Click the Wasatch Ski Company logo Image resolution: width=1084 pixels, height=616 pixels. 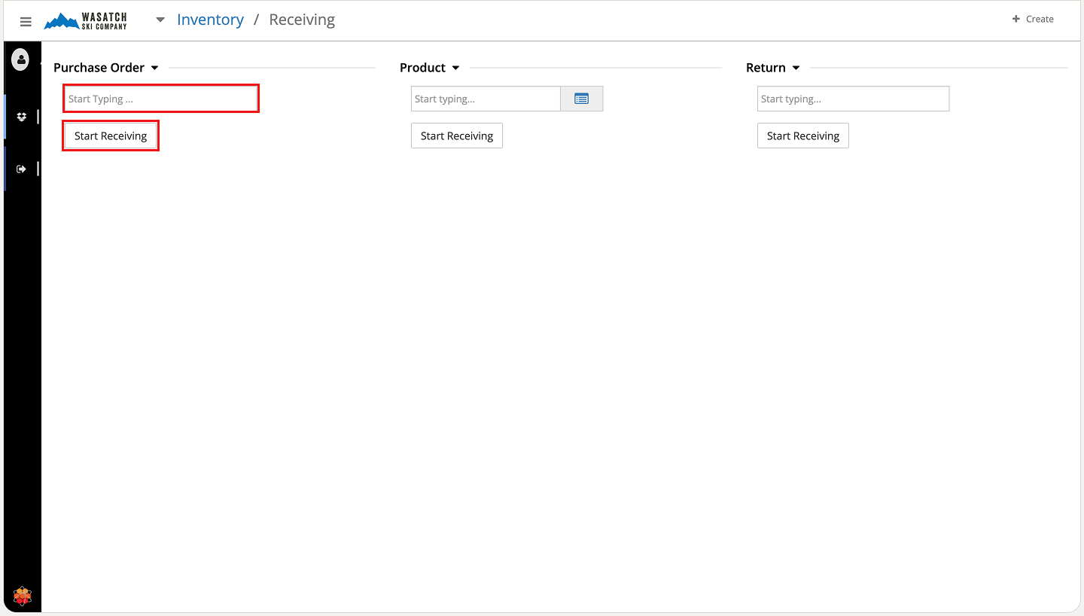[85, 21]
